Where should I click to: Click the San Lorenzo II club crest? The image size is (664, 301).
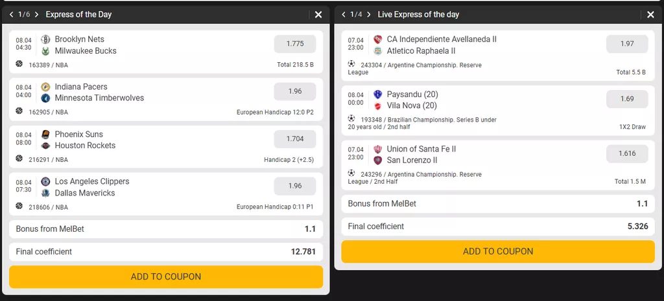[378, 161]
